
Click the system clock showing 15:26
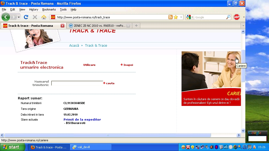coord(262,147)
